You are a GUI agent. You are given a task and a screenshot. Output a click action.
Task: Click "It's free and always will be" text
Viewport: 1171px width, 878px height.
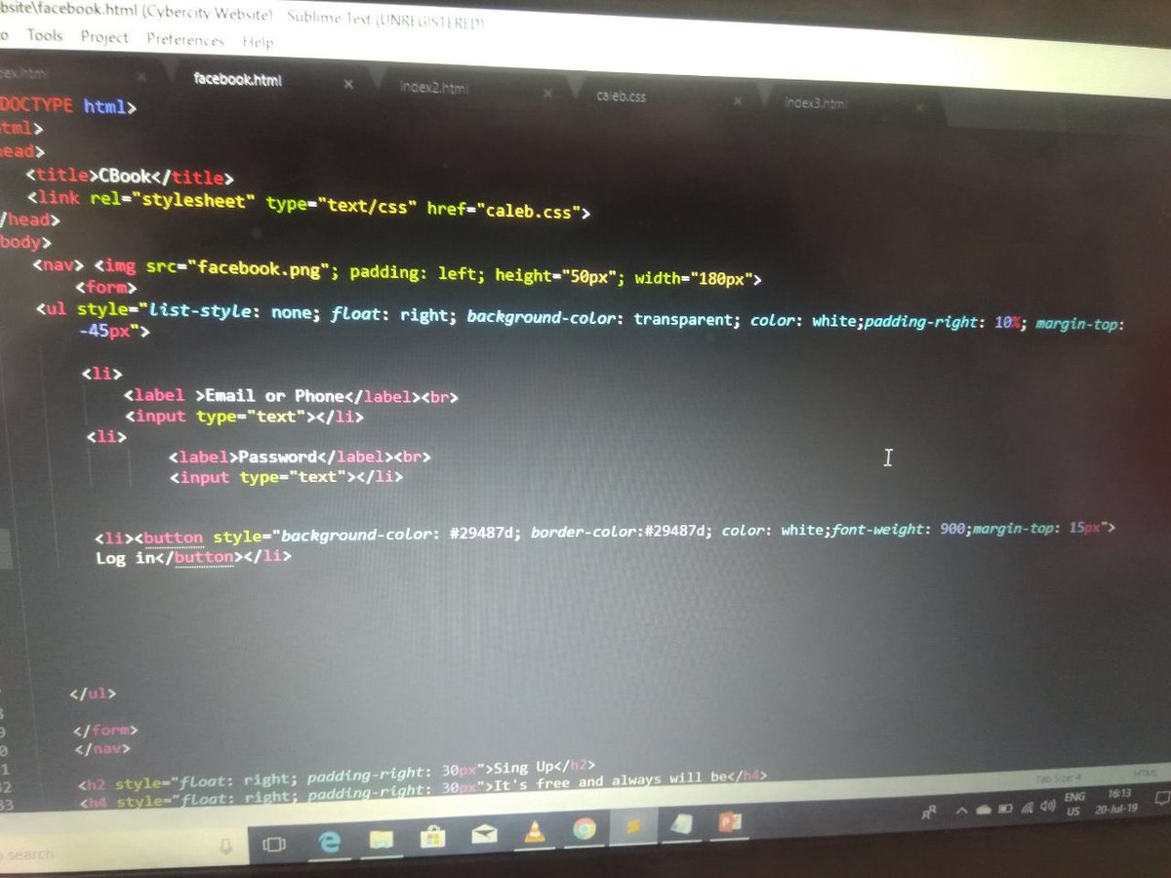(612, 781)
